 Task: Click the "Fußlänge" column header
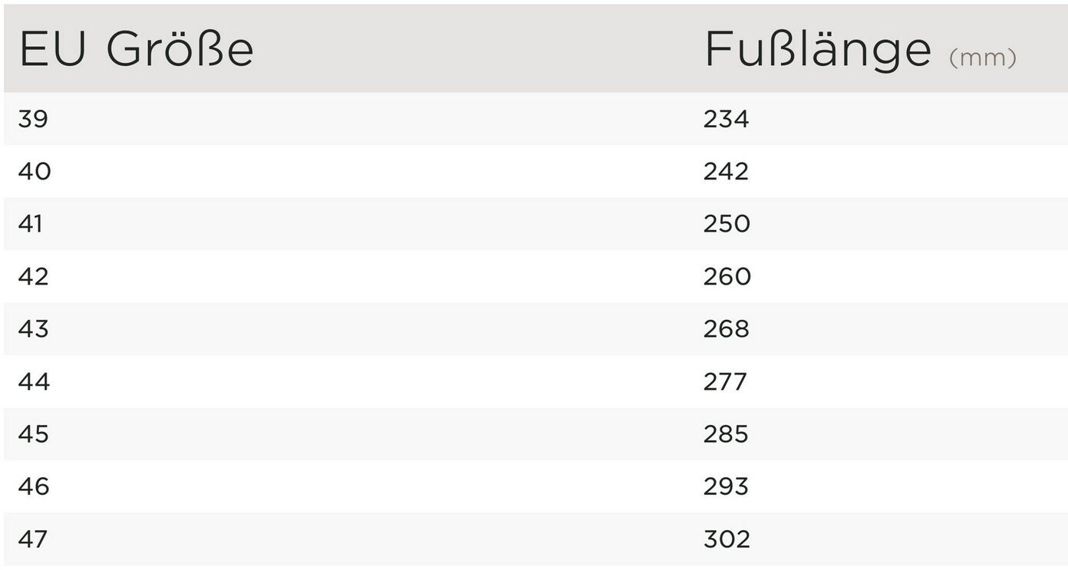(818, 50)
